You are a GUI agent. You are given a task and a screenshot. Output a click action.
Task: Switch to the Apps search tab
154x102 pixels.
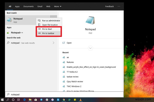pos(17,6)
